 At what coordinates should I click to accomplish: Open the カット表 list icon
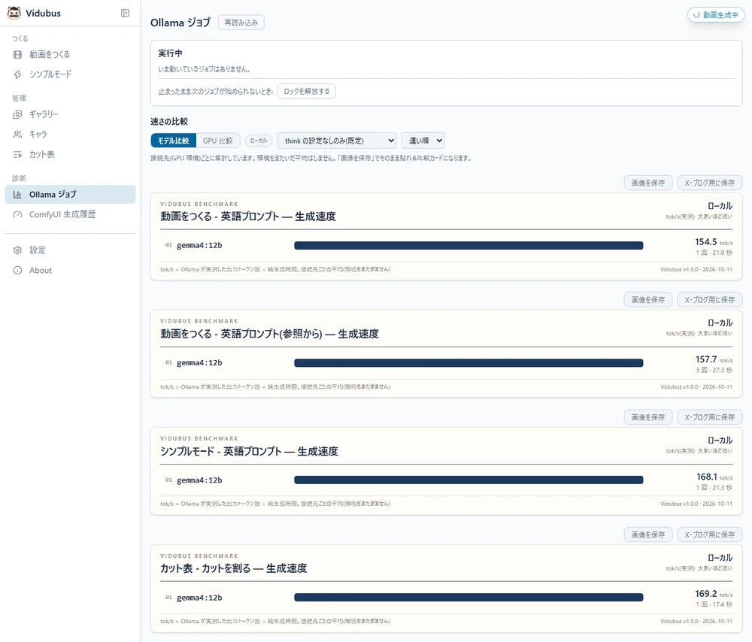click(x=18, y=154)
